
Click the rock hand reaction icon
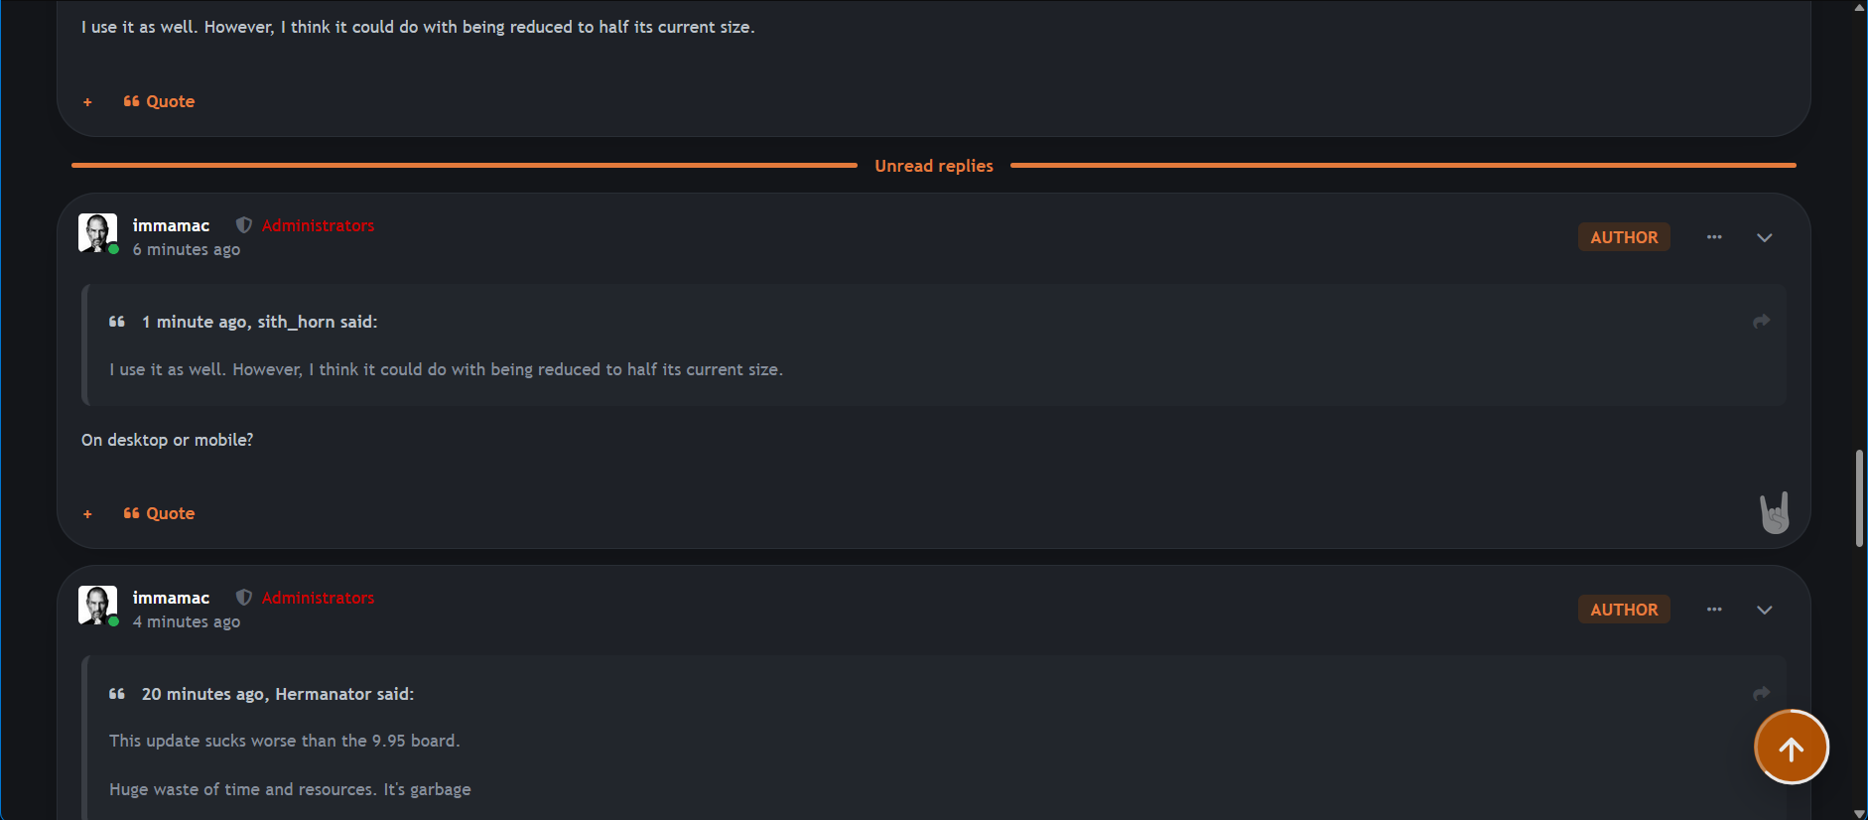click(x=1774, y=512)
